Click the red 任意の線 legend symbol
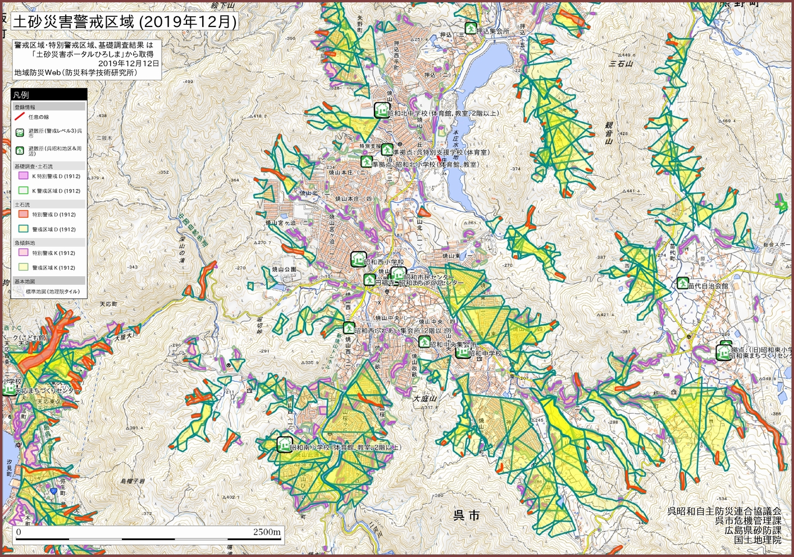The image size is (794, 557). coord(20,117)
